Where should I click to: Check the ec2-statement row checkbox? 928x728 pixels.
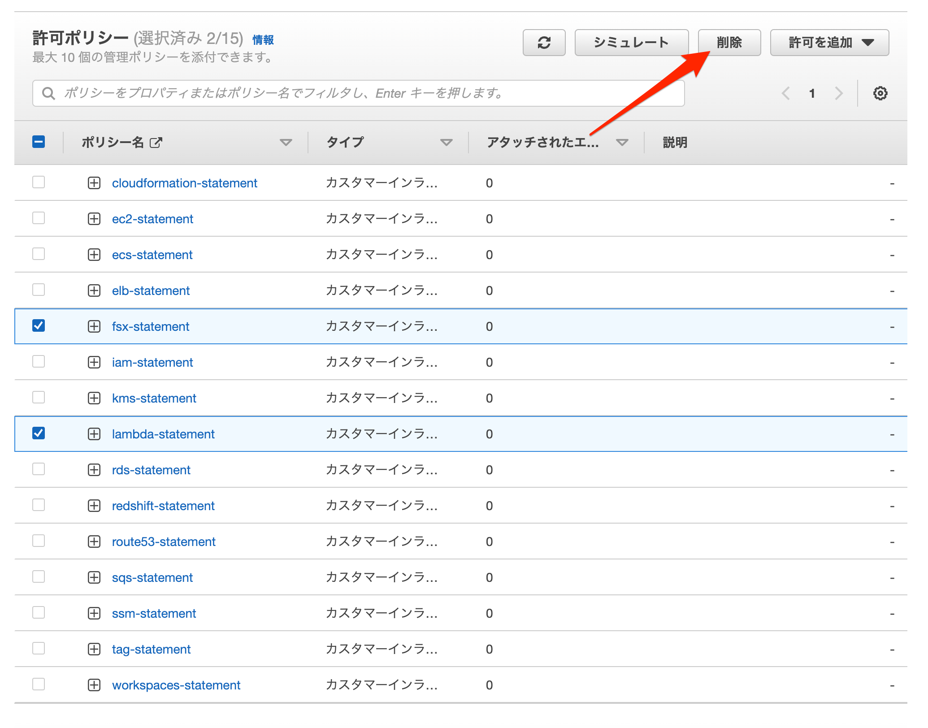tap(39, 218)
